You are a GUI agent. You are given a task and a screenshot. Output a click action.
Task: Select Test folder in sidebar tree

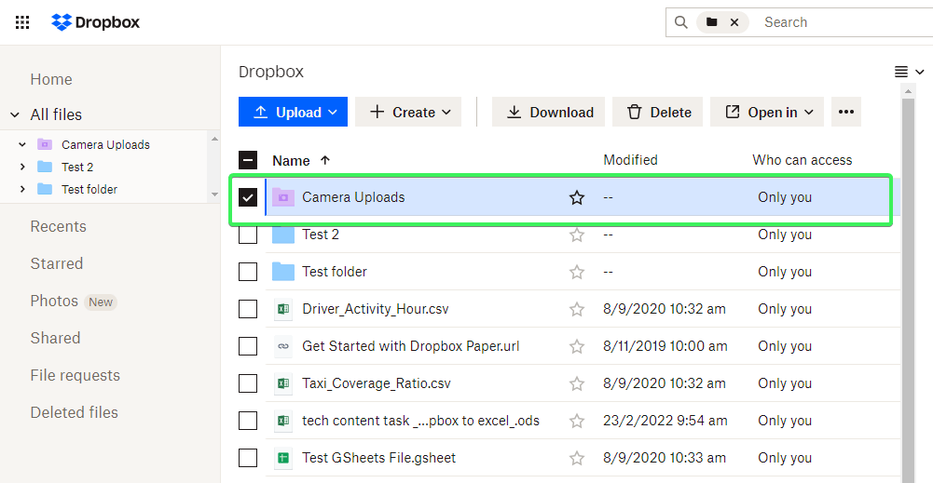point(89,189)
